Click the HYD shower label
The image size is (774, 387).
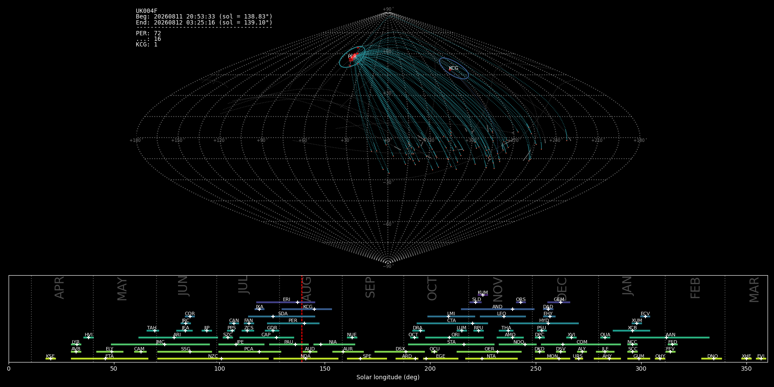pyautogui.click(x=544, y=321)
